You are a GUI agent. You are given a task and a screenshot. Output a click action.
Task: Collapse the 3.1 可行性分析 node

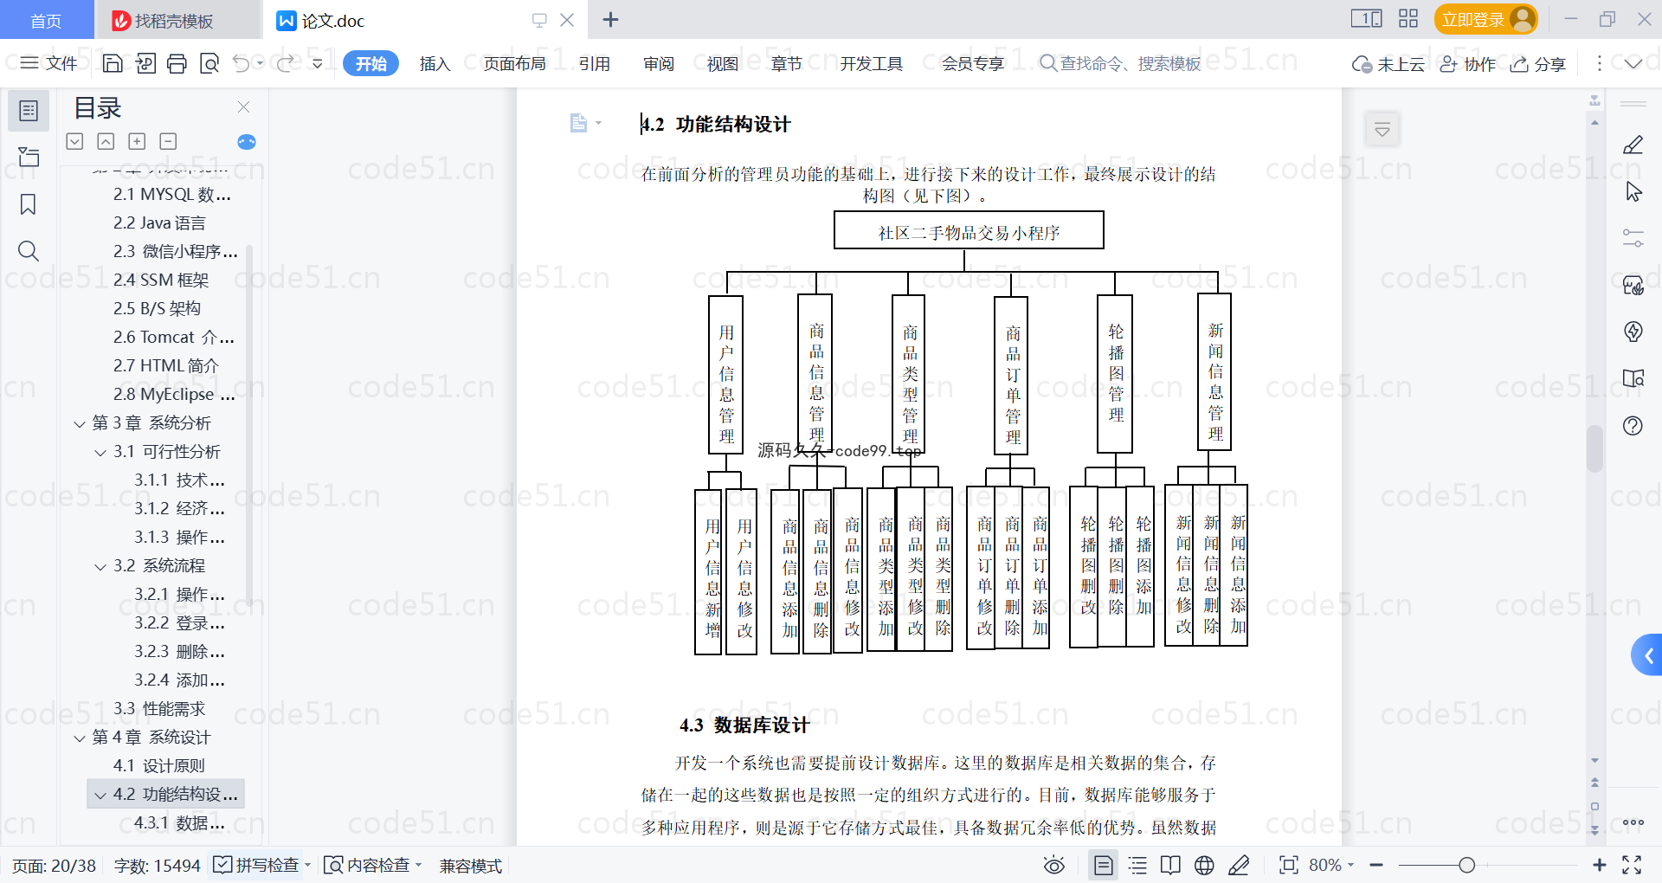point(100,453)
